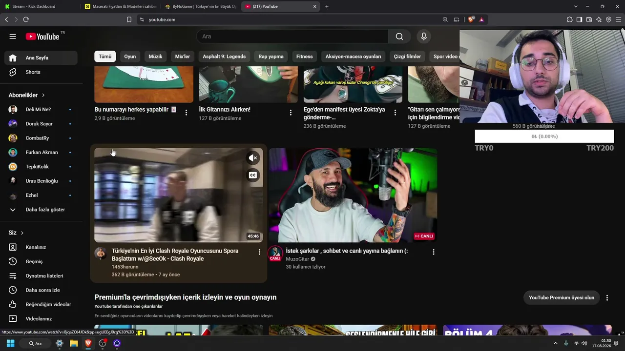The image size is (625, 351).
Task: Expand 'Daha fazla göster' in subscriptions
Action: point(41,210)
